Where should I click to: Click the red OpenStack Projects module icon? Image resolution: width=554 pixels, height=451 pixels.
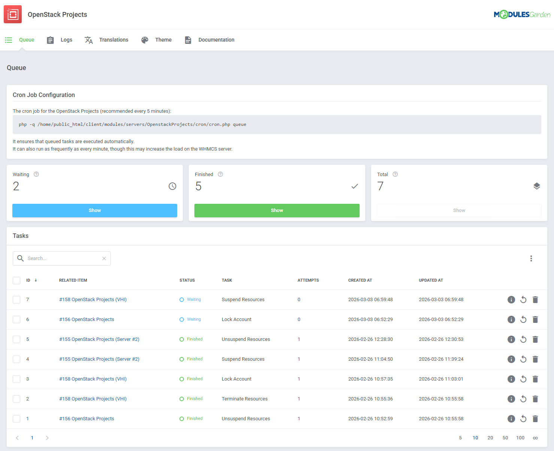pyautogui.click(x=12, y=14)
